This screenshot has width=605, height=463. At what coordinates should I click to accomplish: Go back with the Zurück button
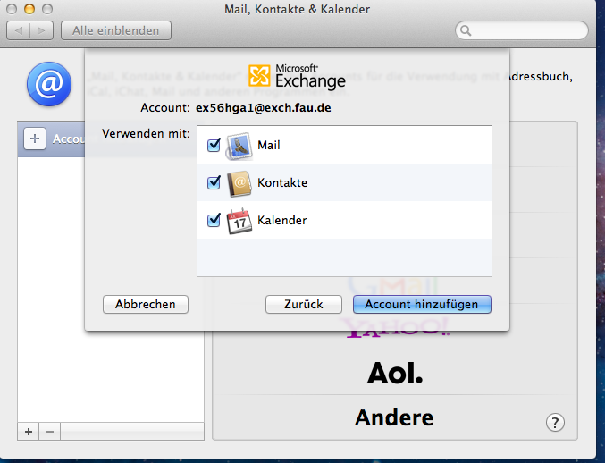[x=303, y=304]
